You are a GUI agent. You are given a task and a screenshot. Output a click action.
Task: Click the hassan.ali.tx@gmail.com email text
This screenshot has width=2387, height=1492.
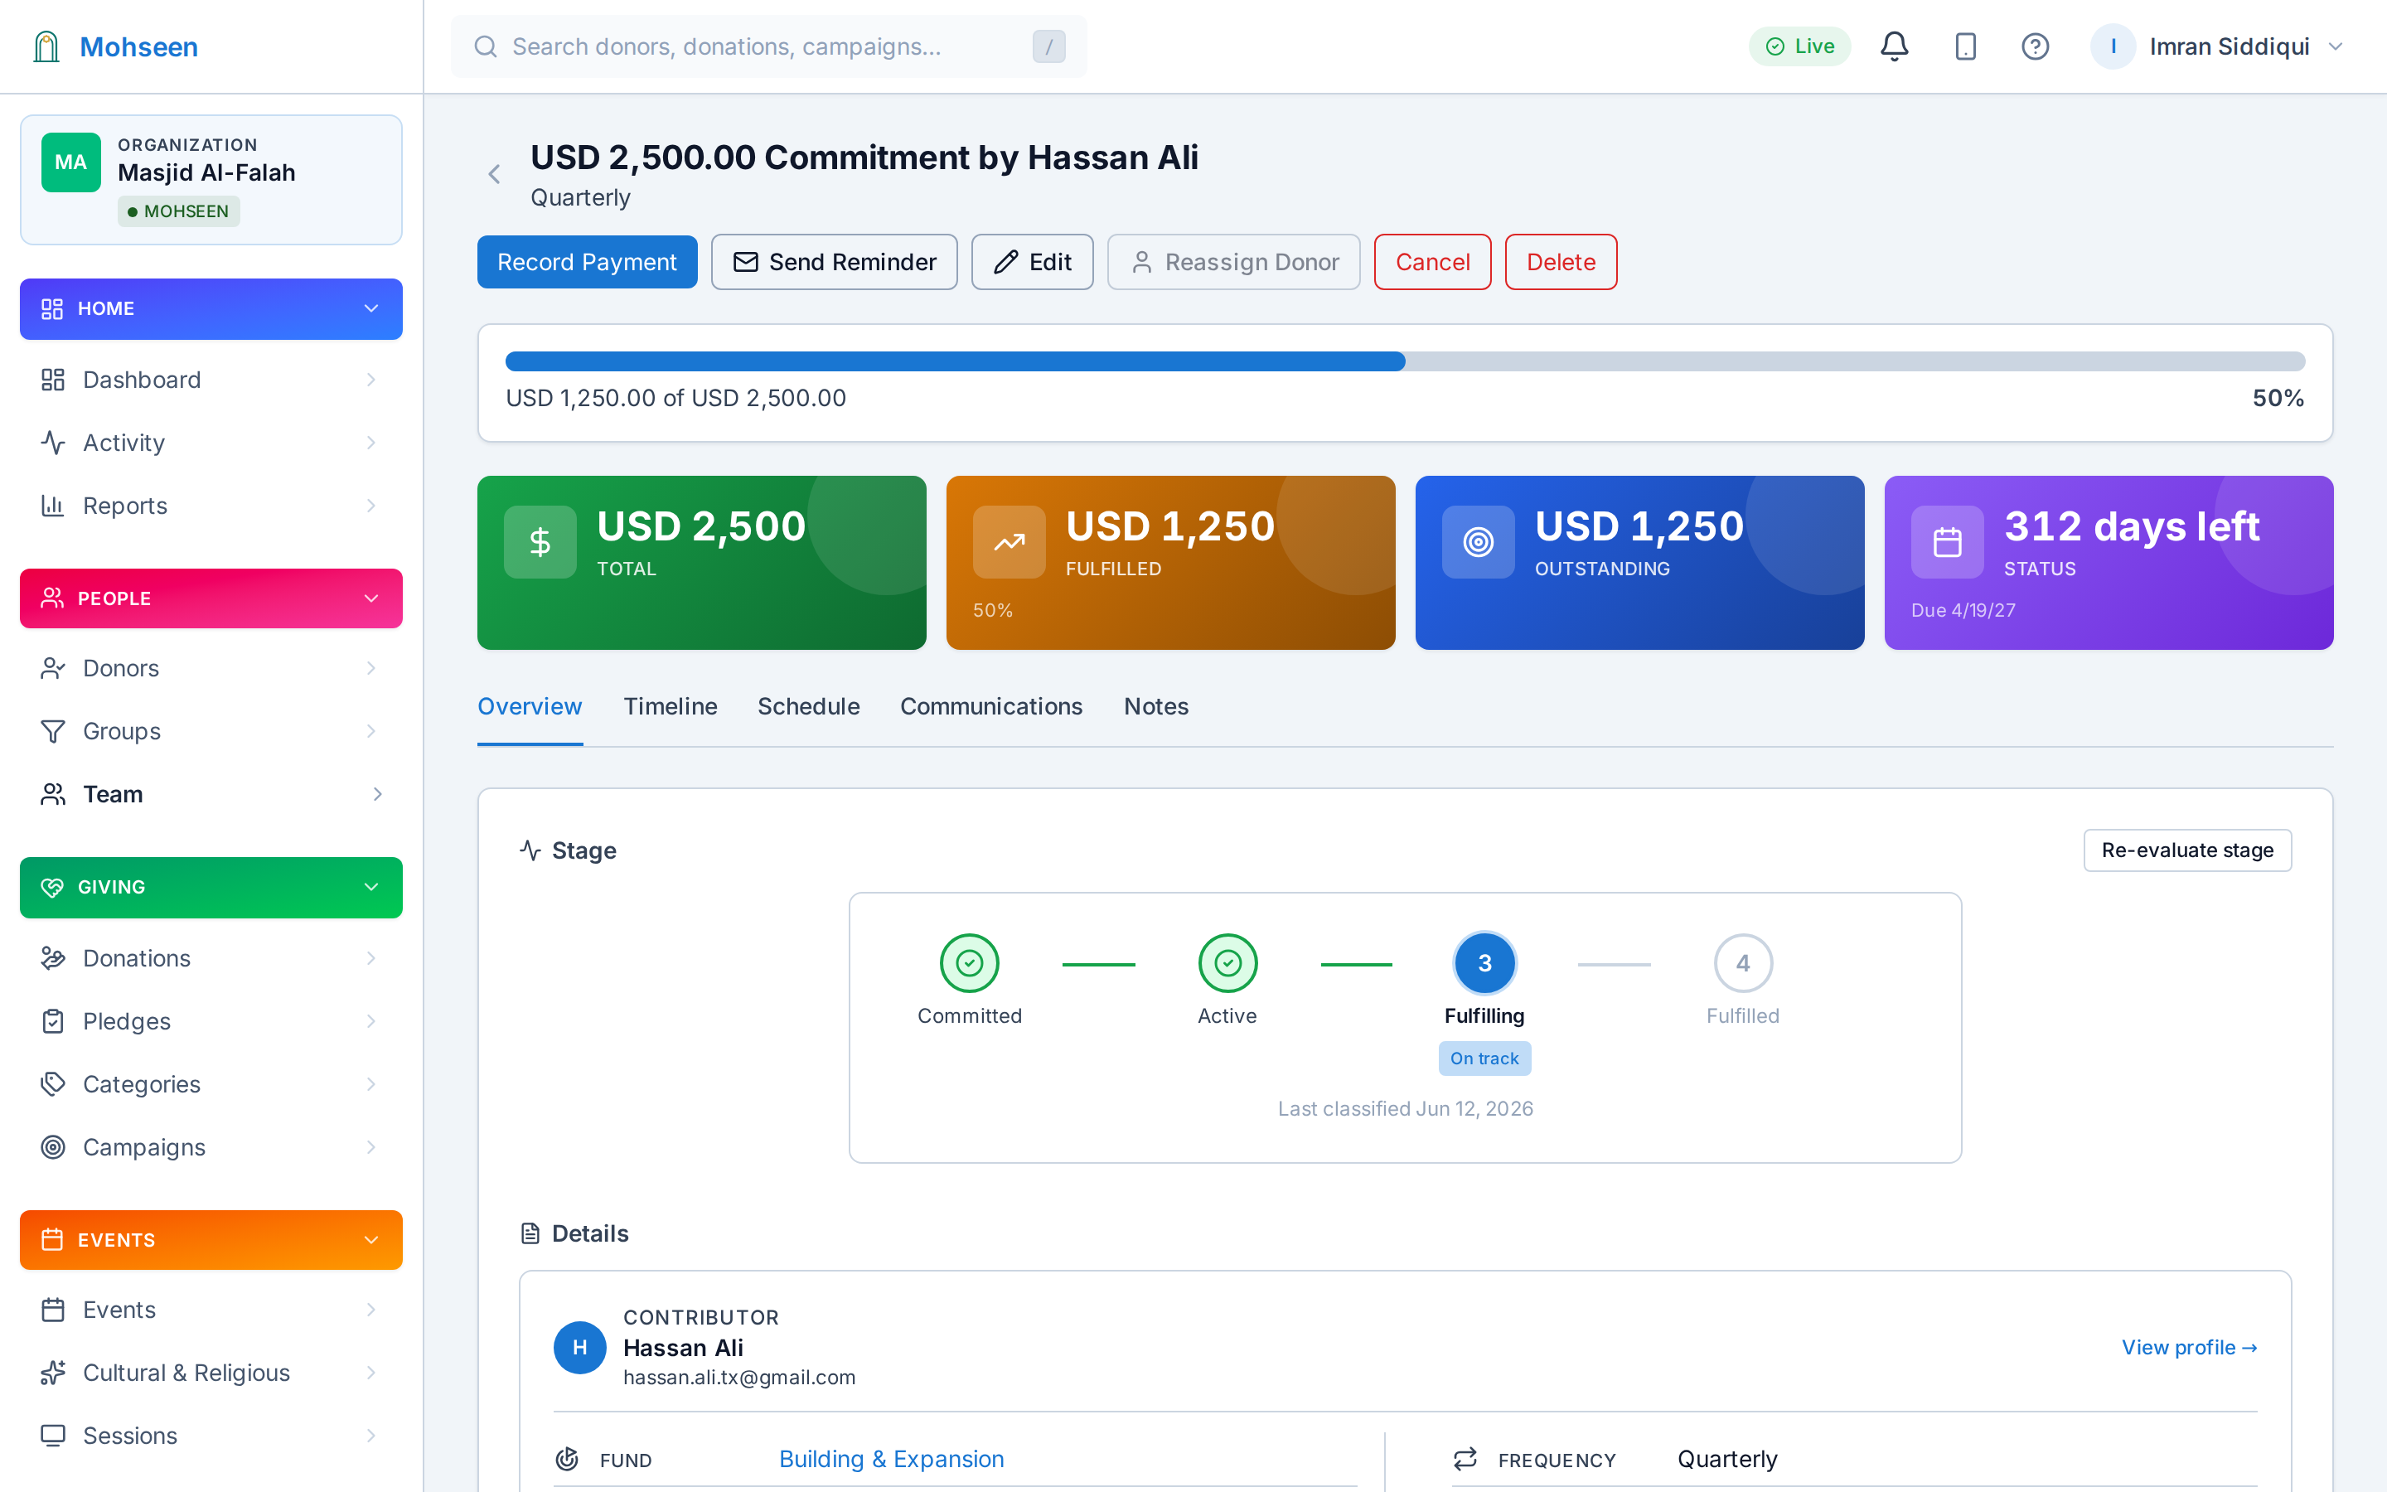pyautogui.click(x=740, y=1378)
